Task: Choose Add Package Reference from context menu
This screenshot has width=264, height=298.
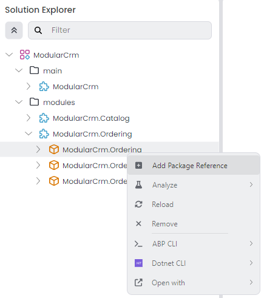Action: coord(194,166)
